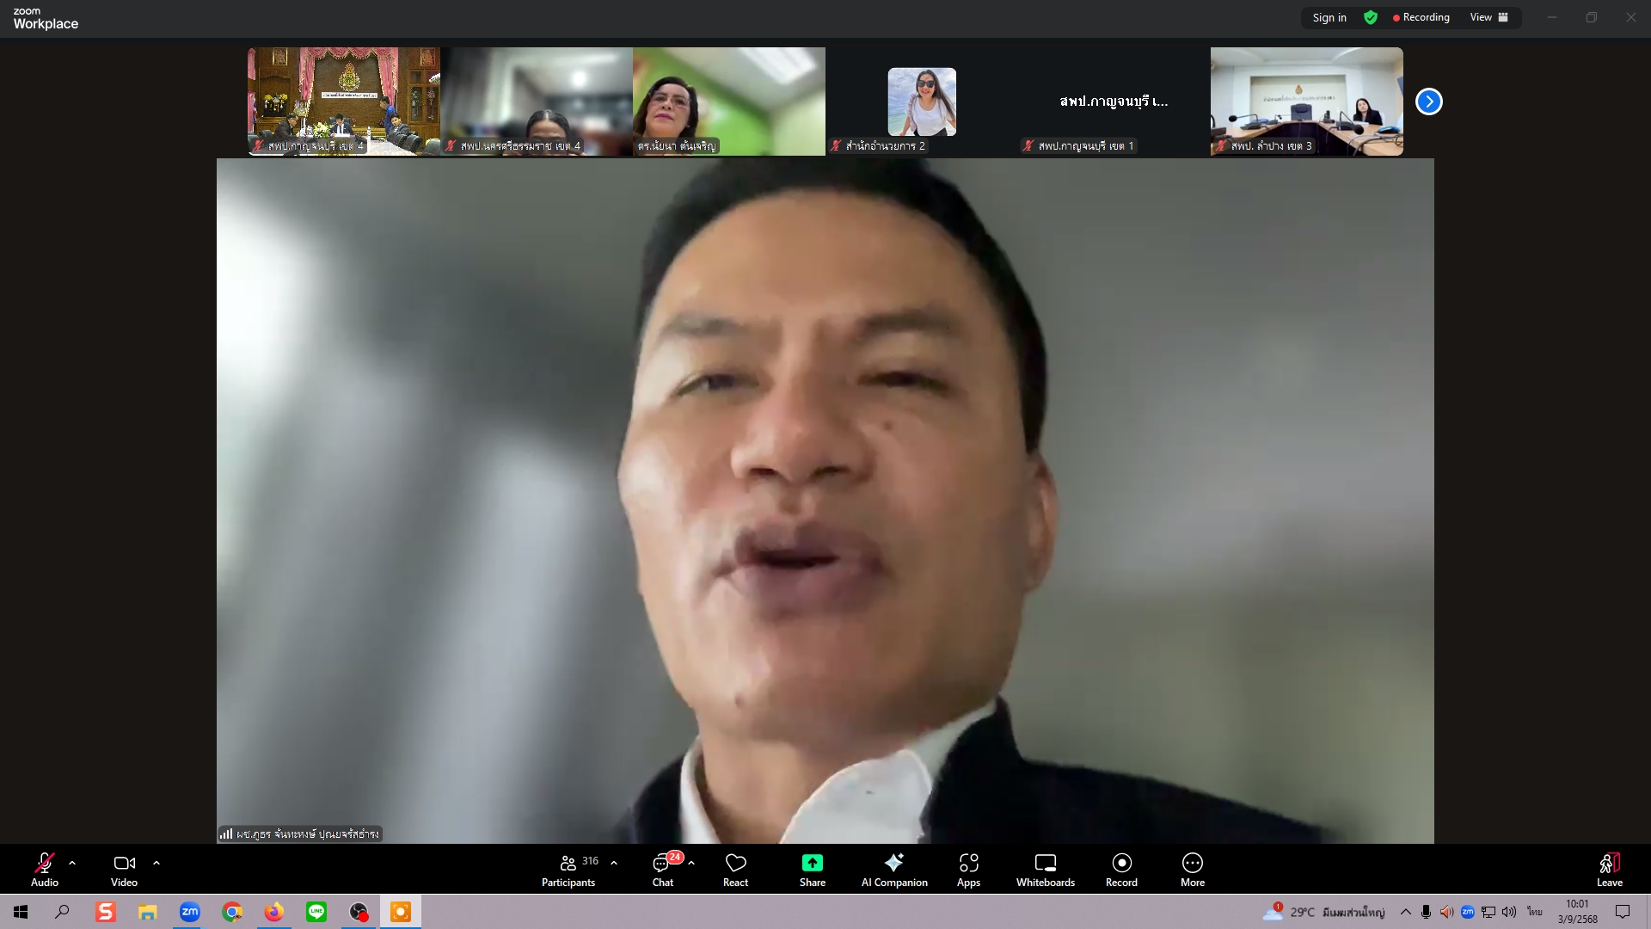Expand the Participants list chevron
Screen dimensions: 1651x929
coord(613,861)
